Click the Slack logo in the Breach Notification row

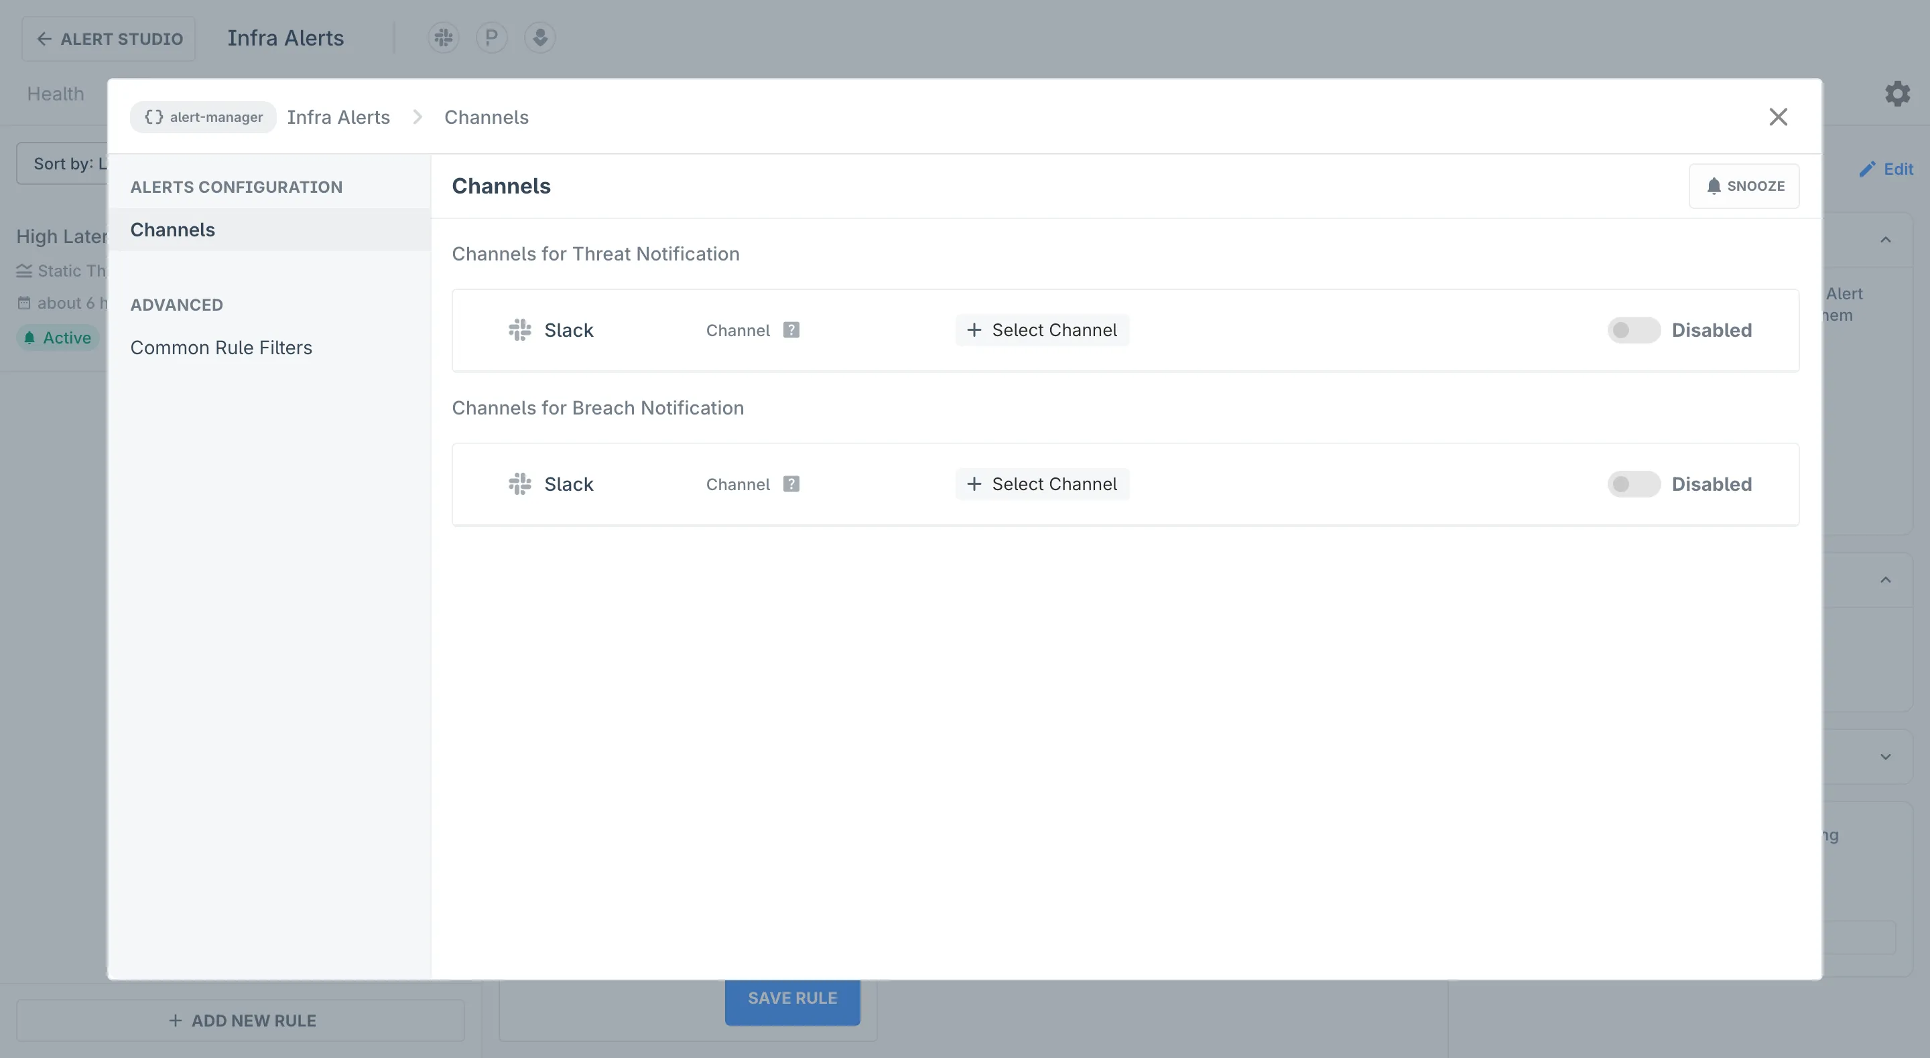[x=520, y=484]
